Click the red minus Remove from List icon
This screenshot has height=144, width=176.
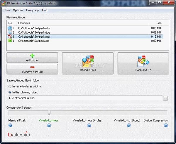tap(32, 67)
